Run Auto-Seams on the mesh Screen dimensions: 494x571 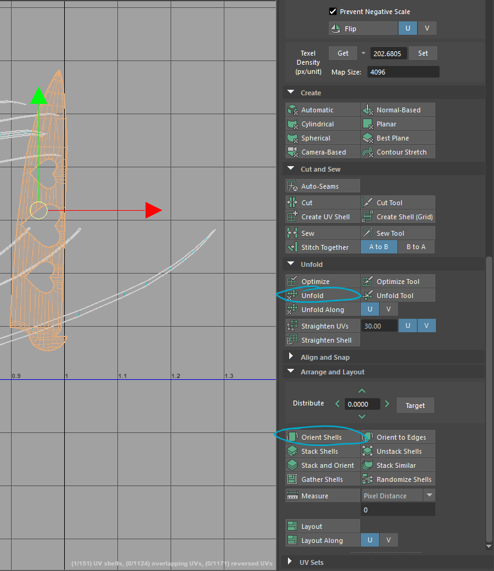323,186
